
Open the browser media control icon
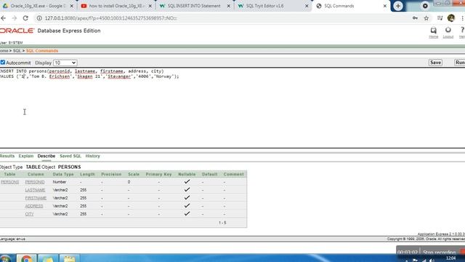[x=440, y=18]
